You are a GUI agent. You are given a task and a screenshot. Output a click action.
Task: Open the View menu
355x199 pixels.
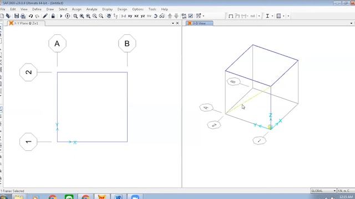coord(24,9)
